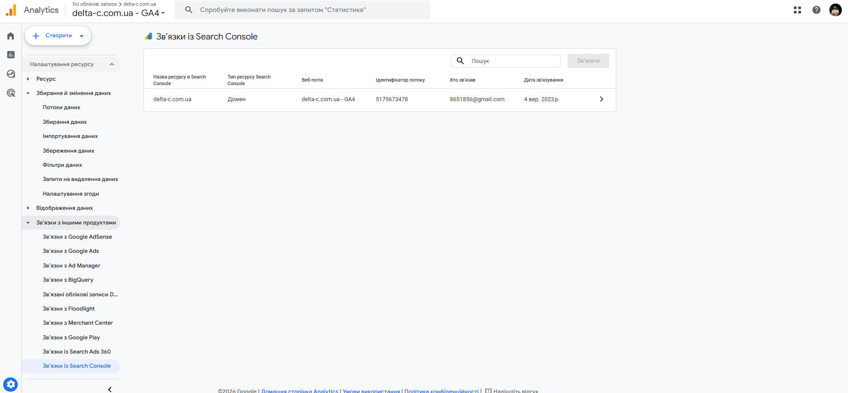848x393 pixels.
Task: Open the delta-c.com.ua link row chevron
Action: 601,99
